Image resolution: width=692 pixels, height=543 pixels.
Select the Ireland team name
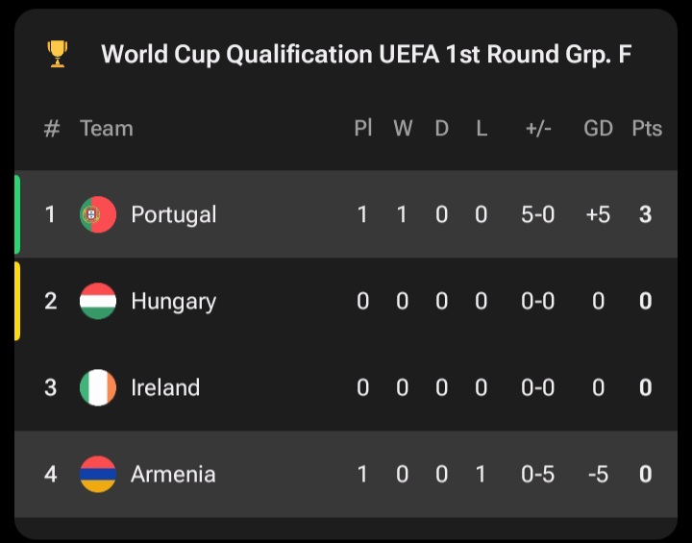pos(165,387)
